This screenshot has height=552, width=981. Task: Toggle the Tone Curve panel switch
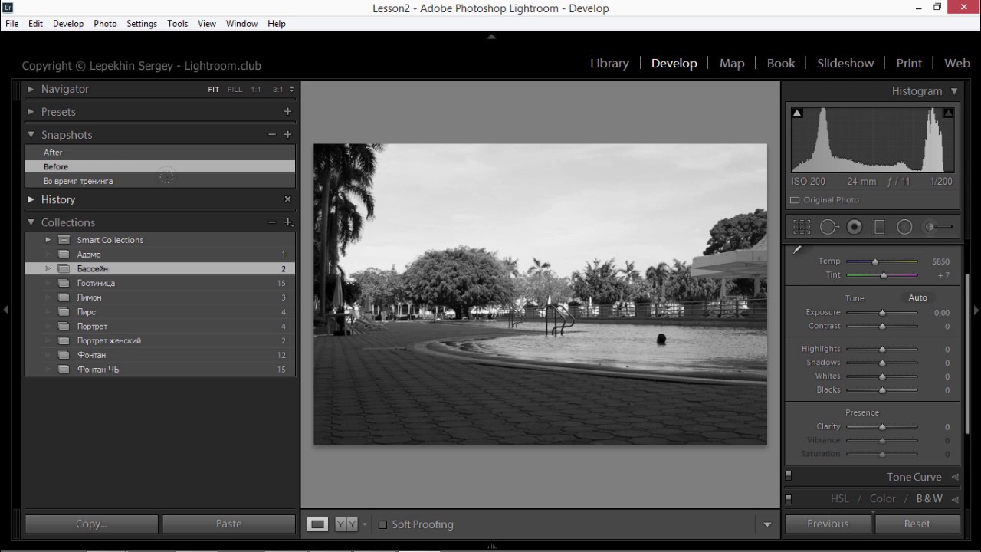788,477
